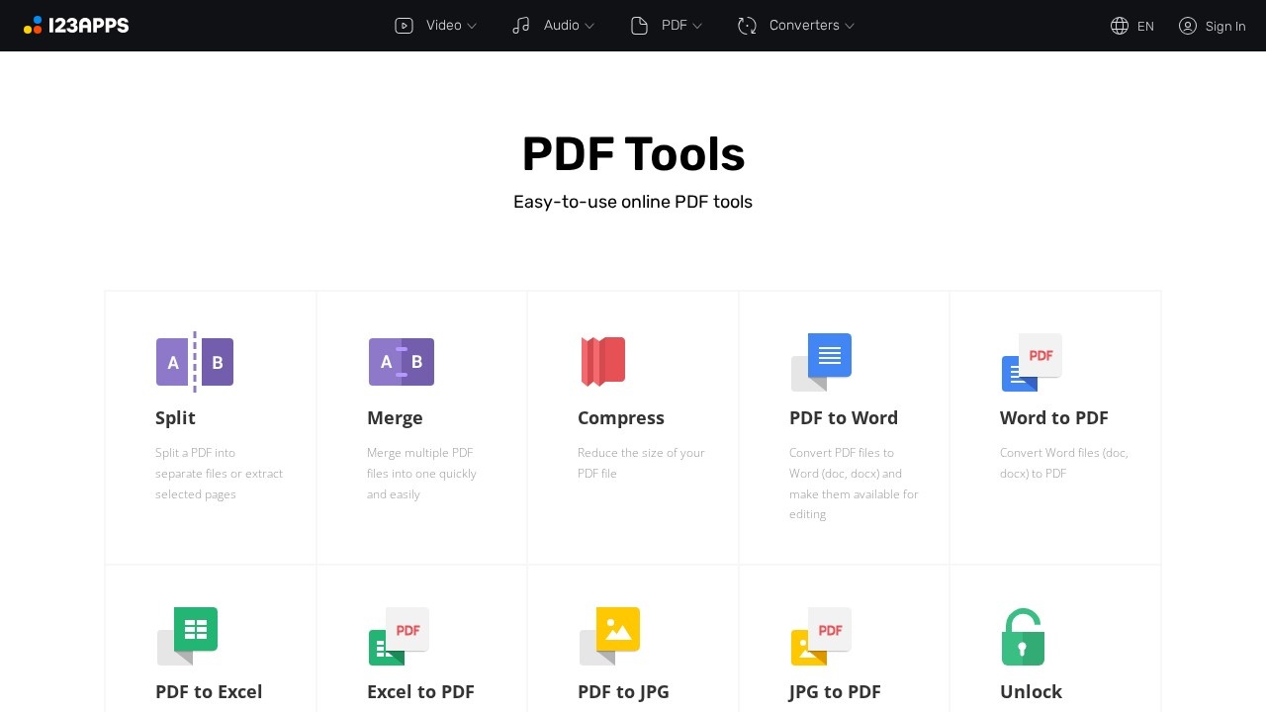Open the Unlock tool title

(x=1031, y=691)
